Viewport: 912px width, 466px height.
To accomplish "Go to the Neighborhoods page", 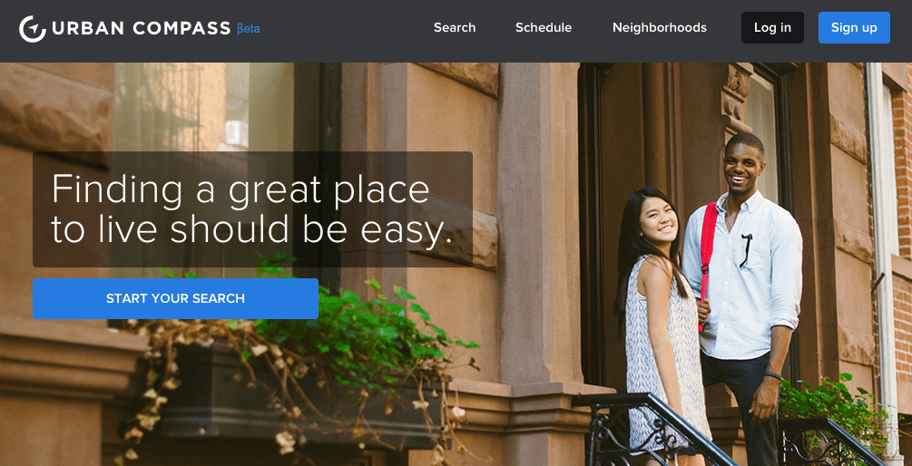I will point(659,28).
